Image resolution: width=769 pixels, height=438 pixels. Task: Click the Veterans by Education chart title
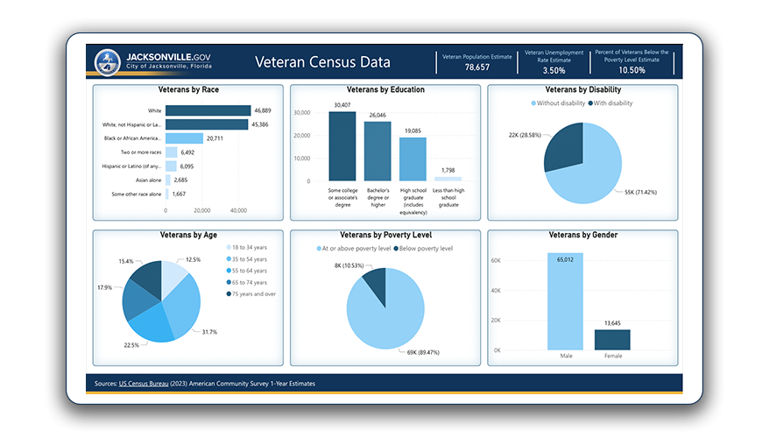tap(385, 89)
